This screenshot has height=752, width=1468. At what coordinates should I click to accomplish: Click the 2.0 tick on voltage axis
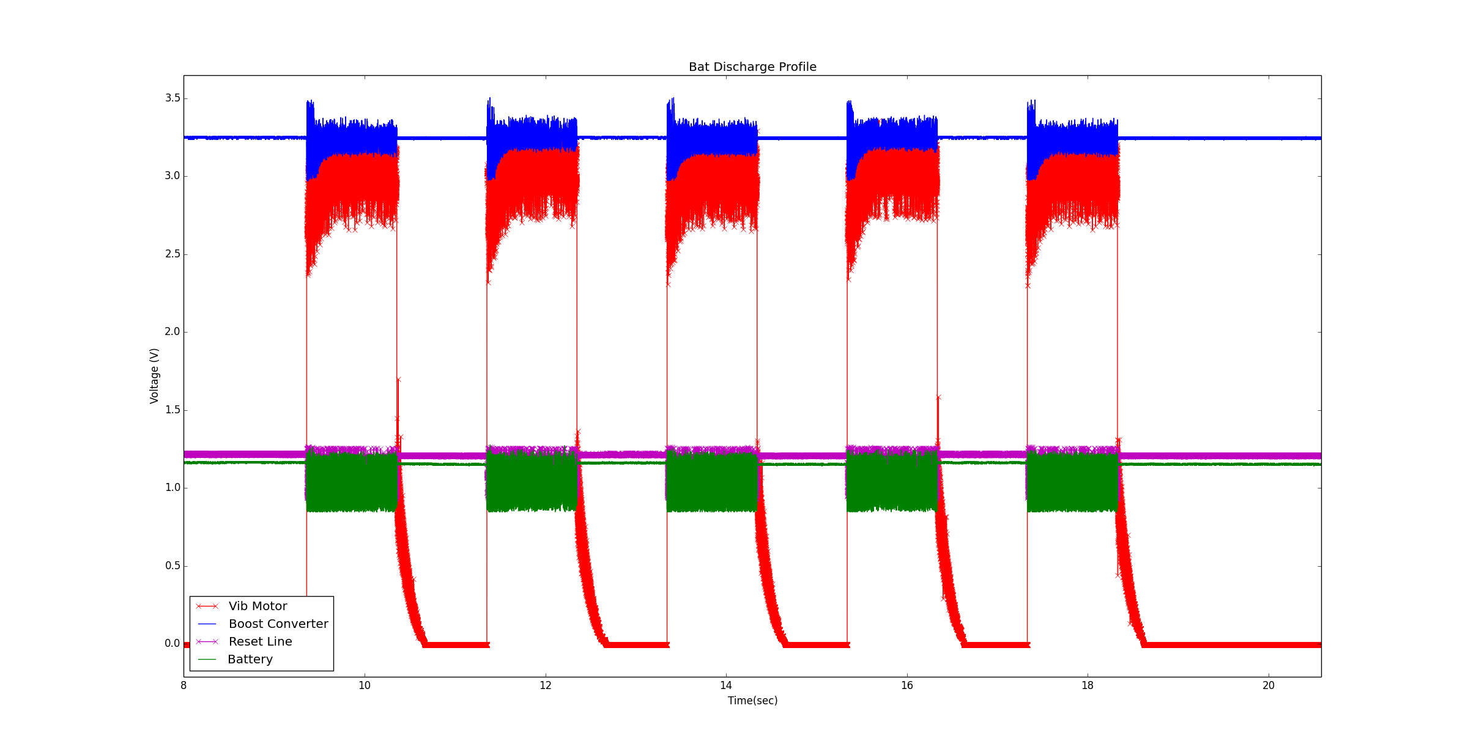[172, 332]
